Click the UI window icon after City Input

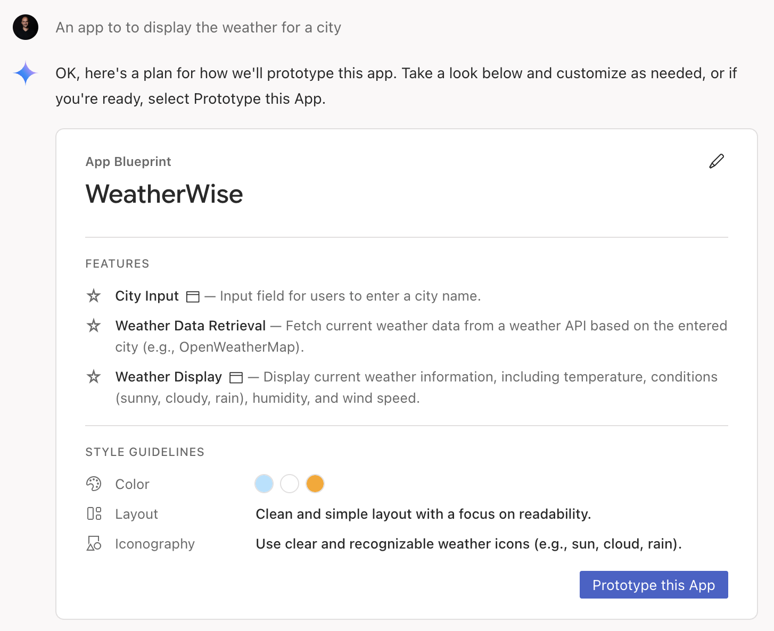(x=193, y=297)
